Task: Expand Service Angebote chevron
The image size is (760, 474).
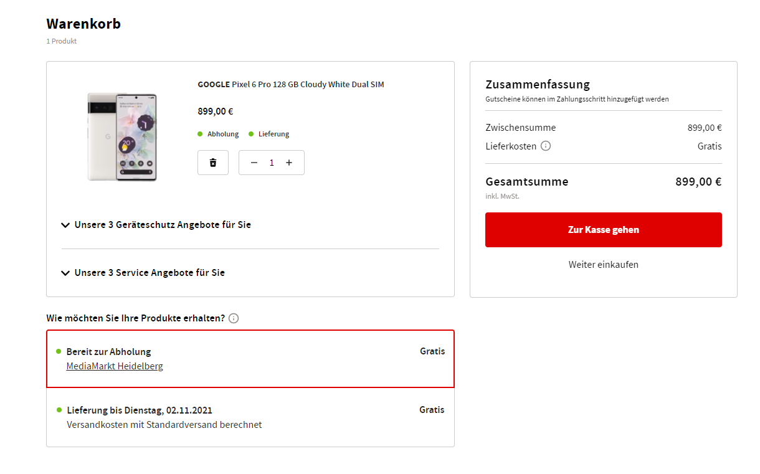Action: [65, 273]
